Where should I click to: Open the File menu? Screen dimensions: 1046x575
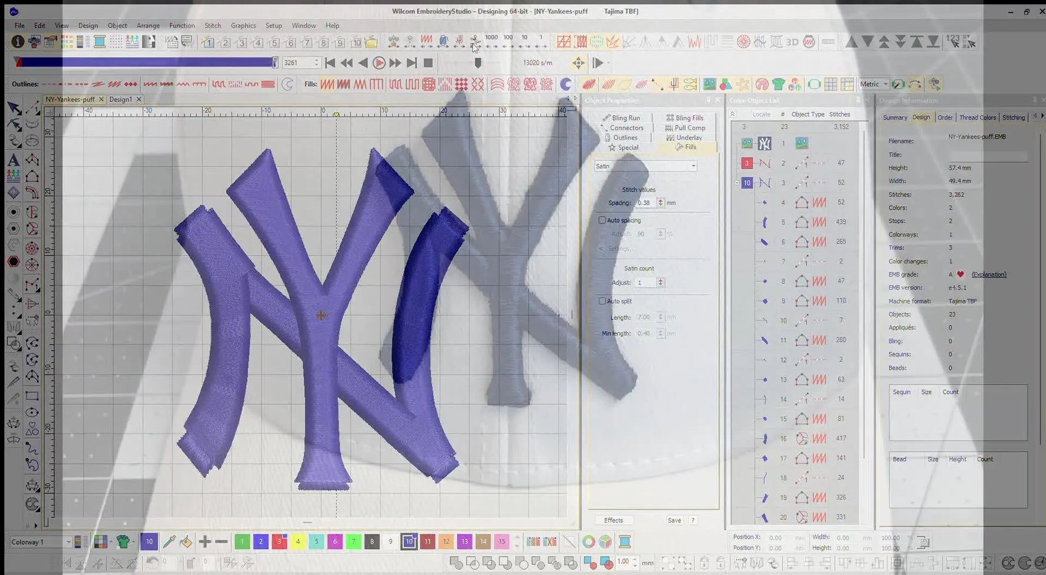coord(19,25)
